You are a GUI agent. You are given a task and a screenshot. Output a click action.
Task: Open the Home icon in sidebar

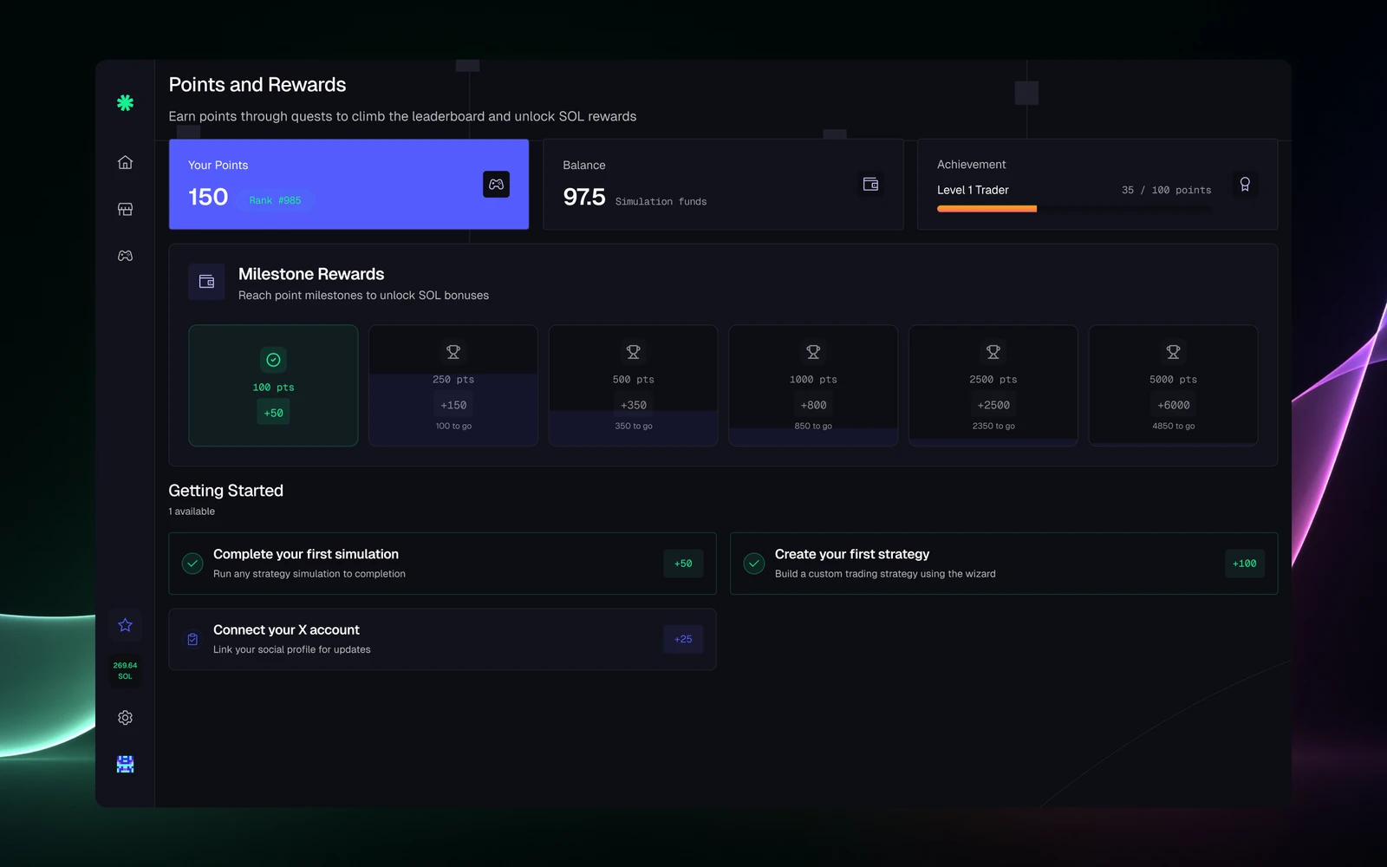point(125,162)
